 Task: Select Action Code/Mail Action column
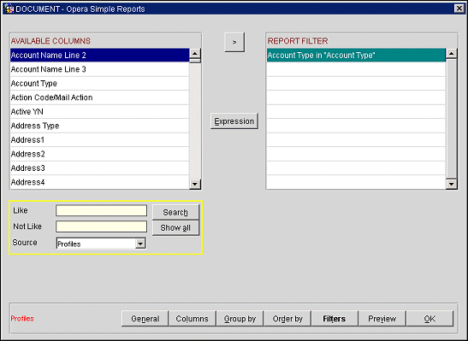100,97
